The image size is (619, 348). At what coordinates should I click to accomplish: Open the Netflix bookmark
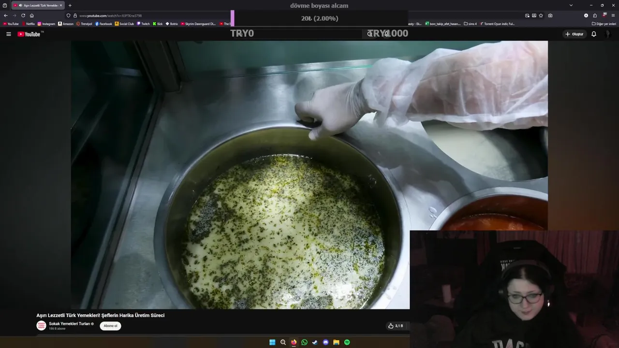[x=28, y=24]
